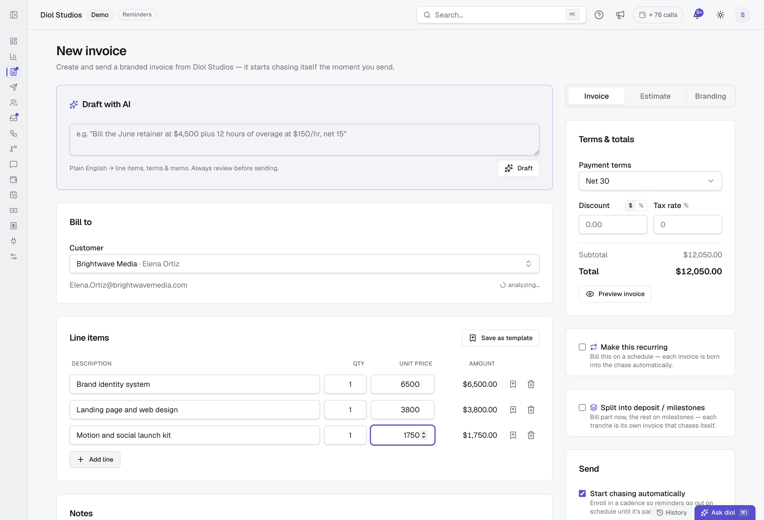The image size is (764, 520).
Task: Open the calendar clock icon in sidebar
Action: click(x=14, y=195)
